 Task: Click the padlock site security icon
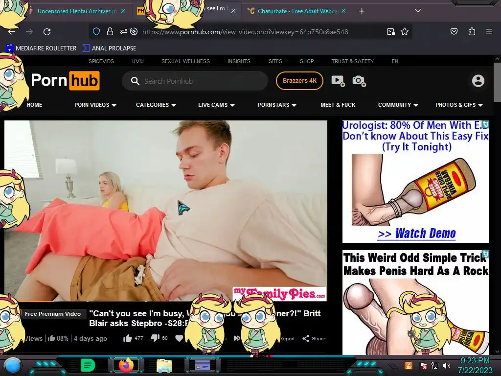tap(110, 32)
